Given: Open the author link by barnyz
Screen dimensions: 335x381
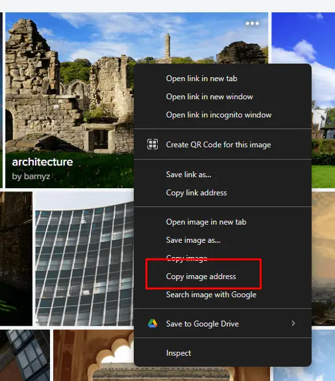Looking at the screenshot, I should [31, 176].
